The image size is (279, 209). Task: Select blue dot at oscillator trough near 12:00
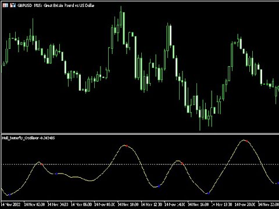point(159,186)
